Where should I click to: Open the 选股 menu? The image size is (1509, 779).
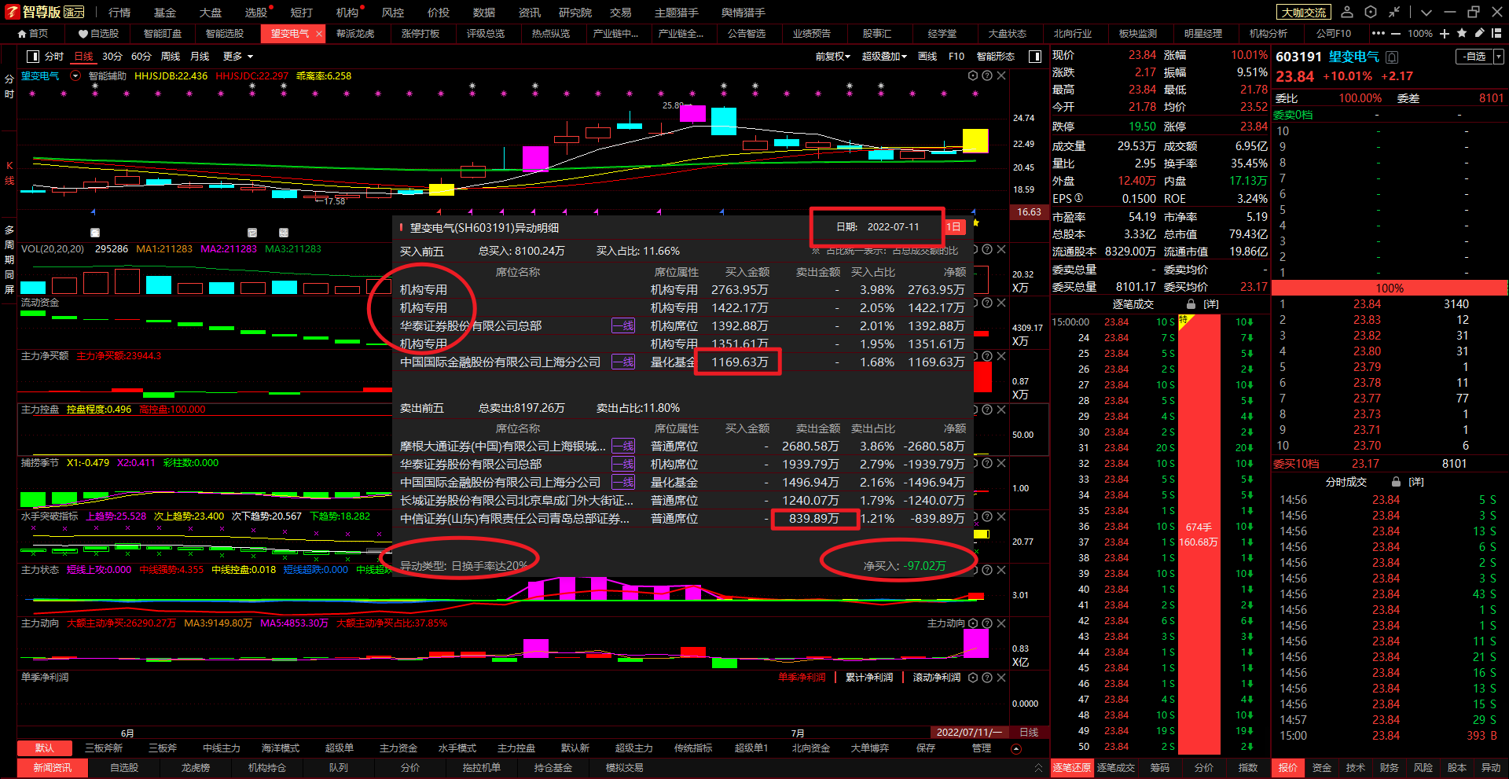click(x=256, y=12)
